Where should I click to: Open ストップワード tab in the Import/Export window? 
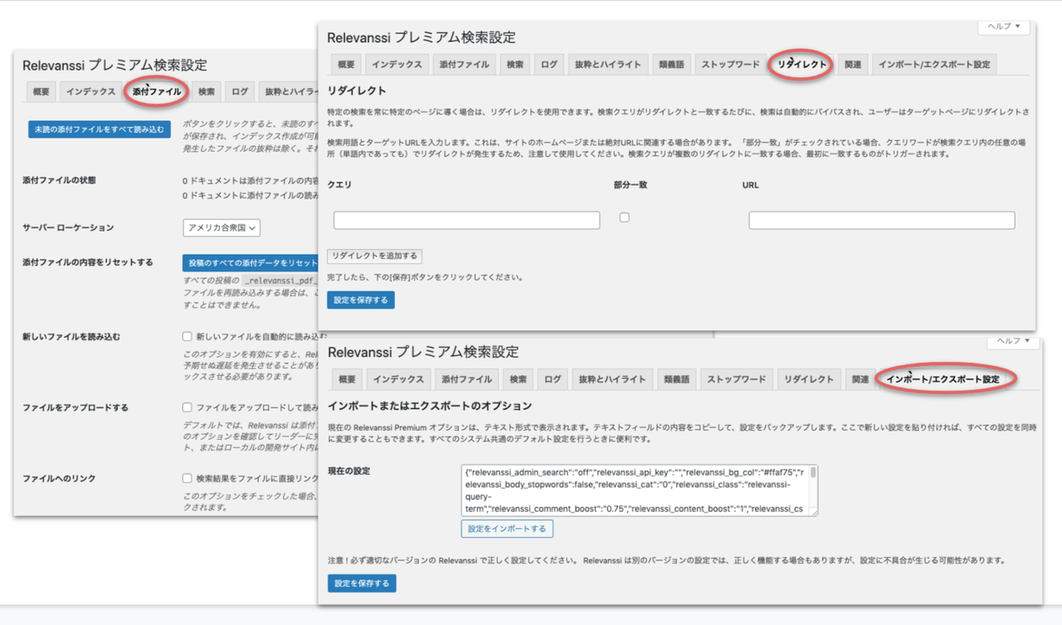tap(737, 379)
